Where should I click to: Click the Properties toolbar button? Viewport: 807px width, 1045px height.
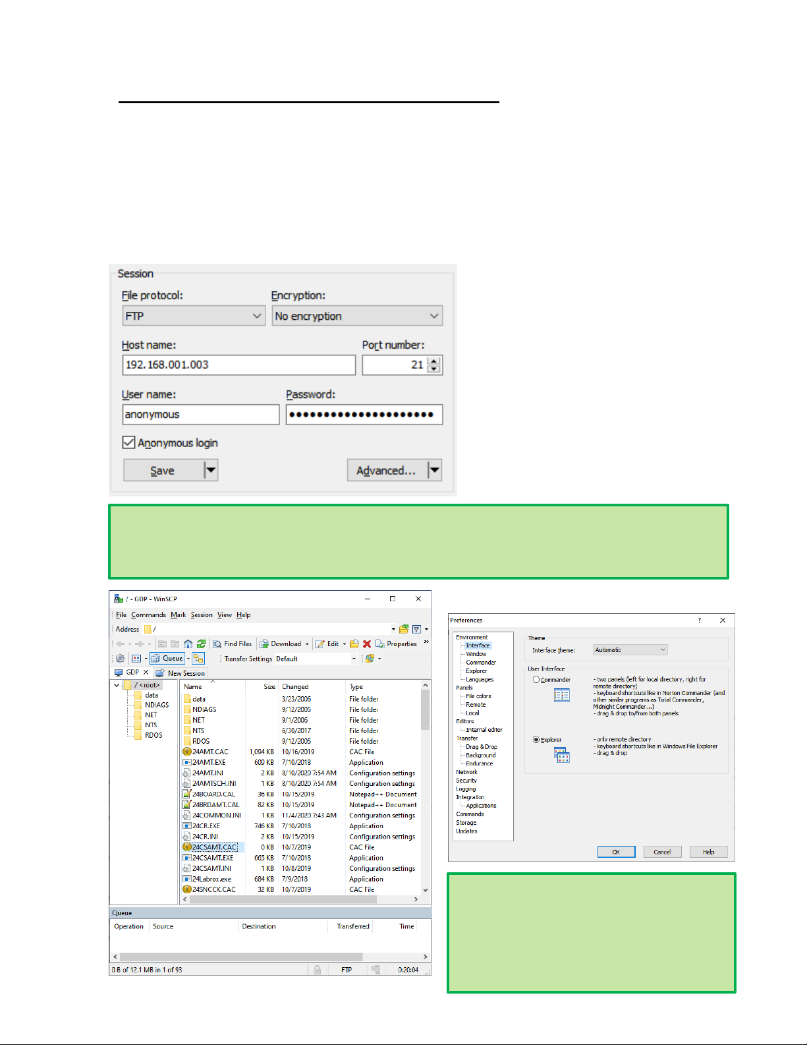[x=396, y=644]
